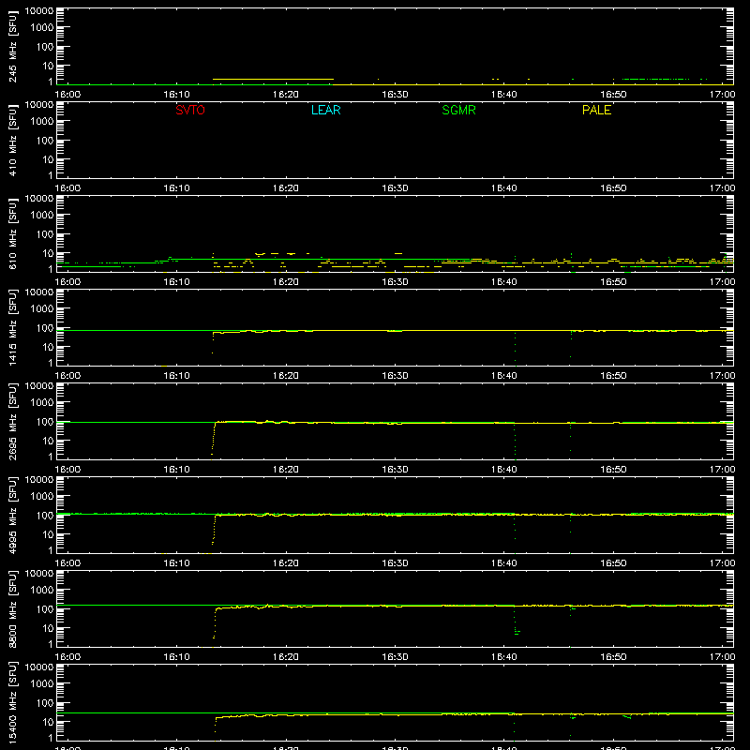Select the 245 MHz [SFU] axis title

pyautogui.click(x=13, y=47)
